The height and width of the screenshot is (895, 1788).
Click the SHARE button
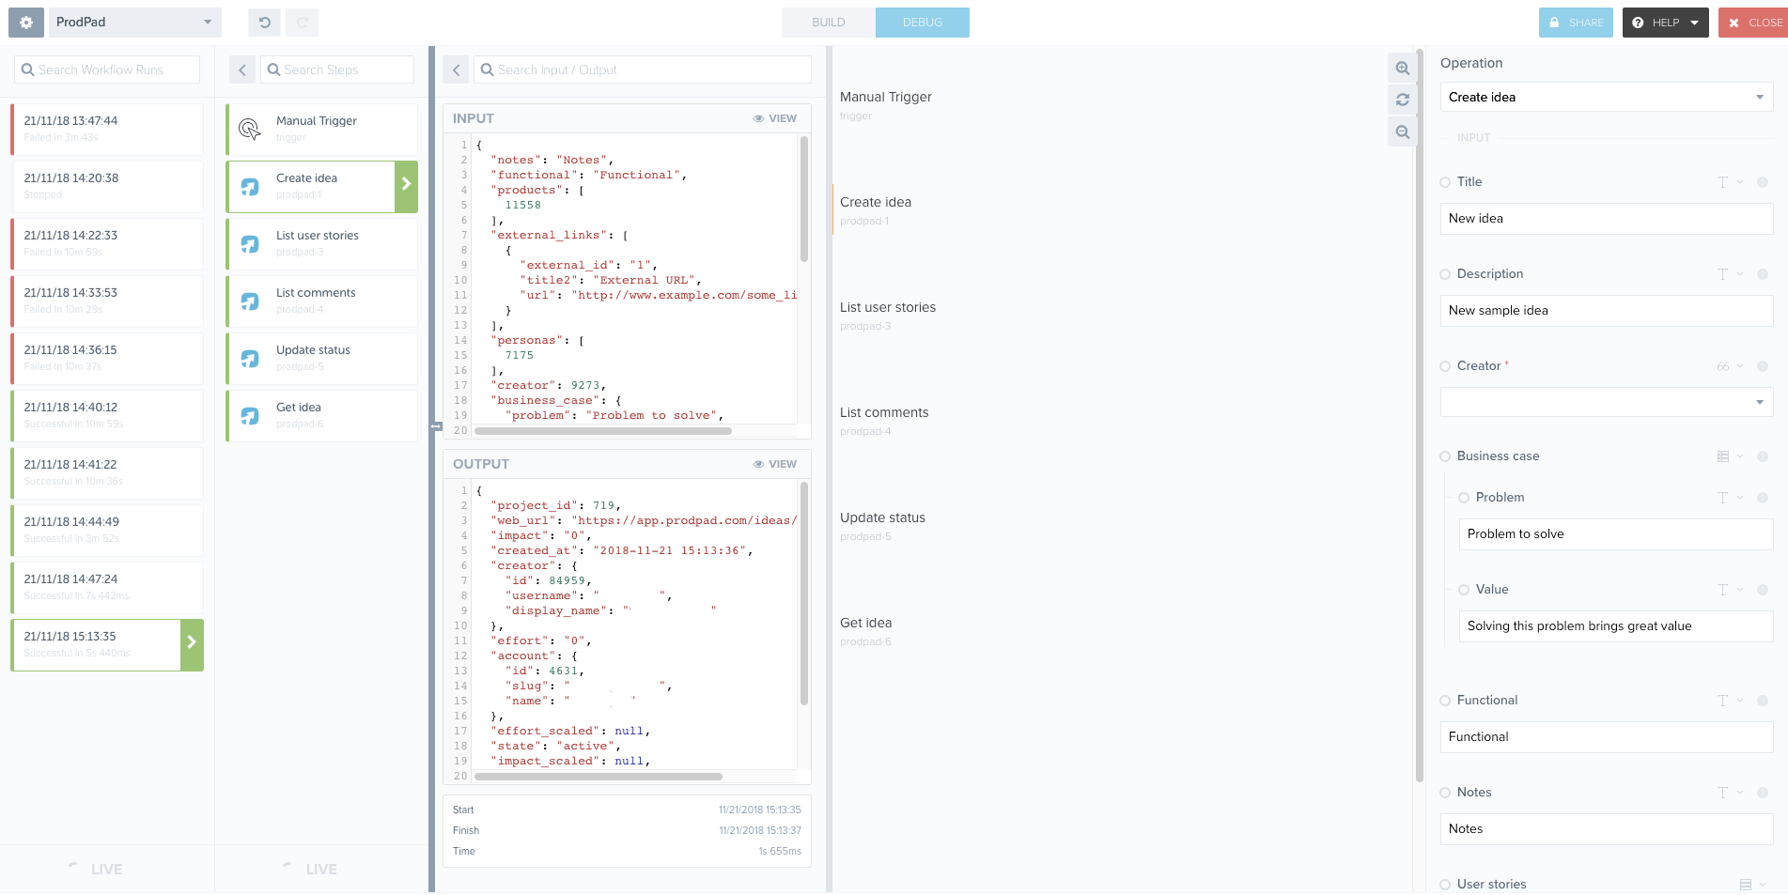1576,23
